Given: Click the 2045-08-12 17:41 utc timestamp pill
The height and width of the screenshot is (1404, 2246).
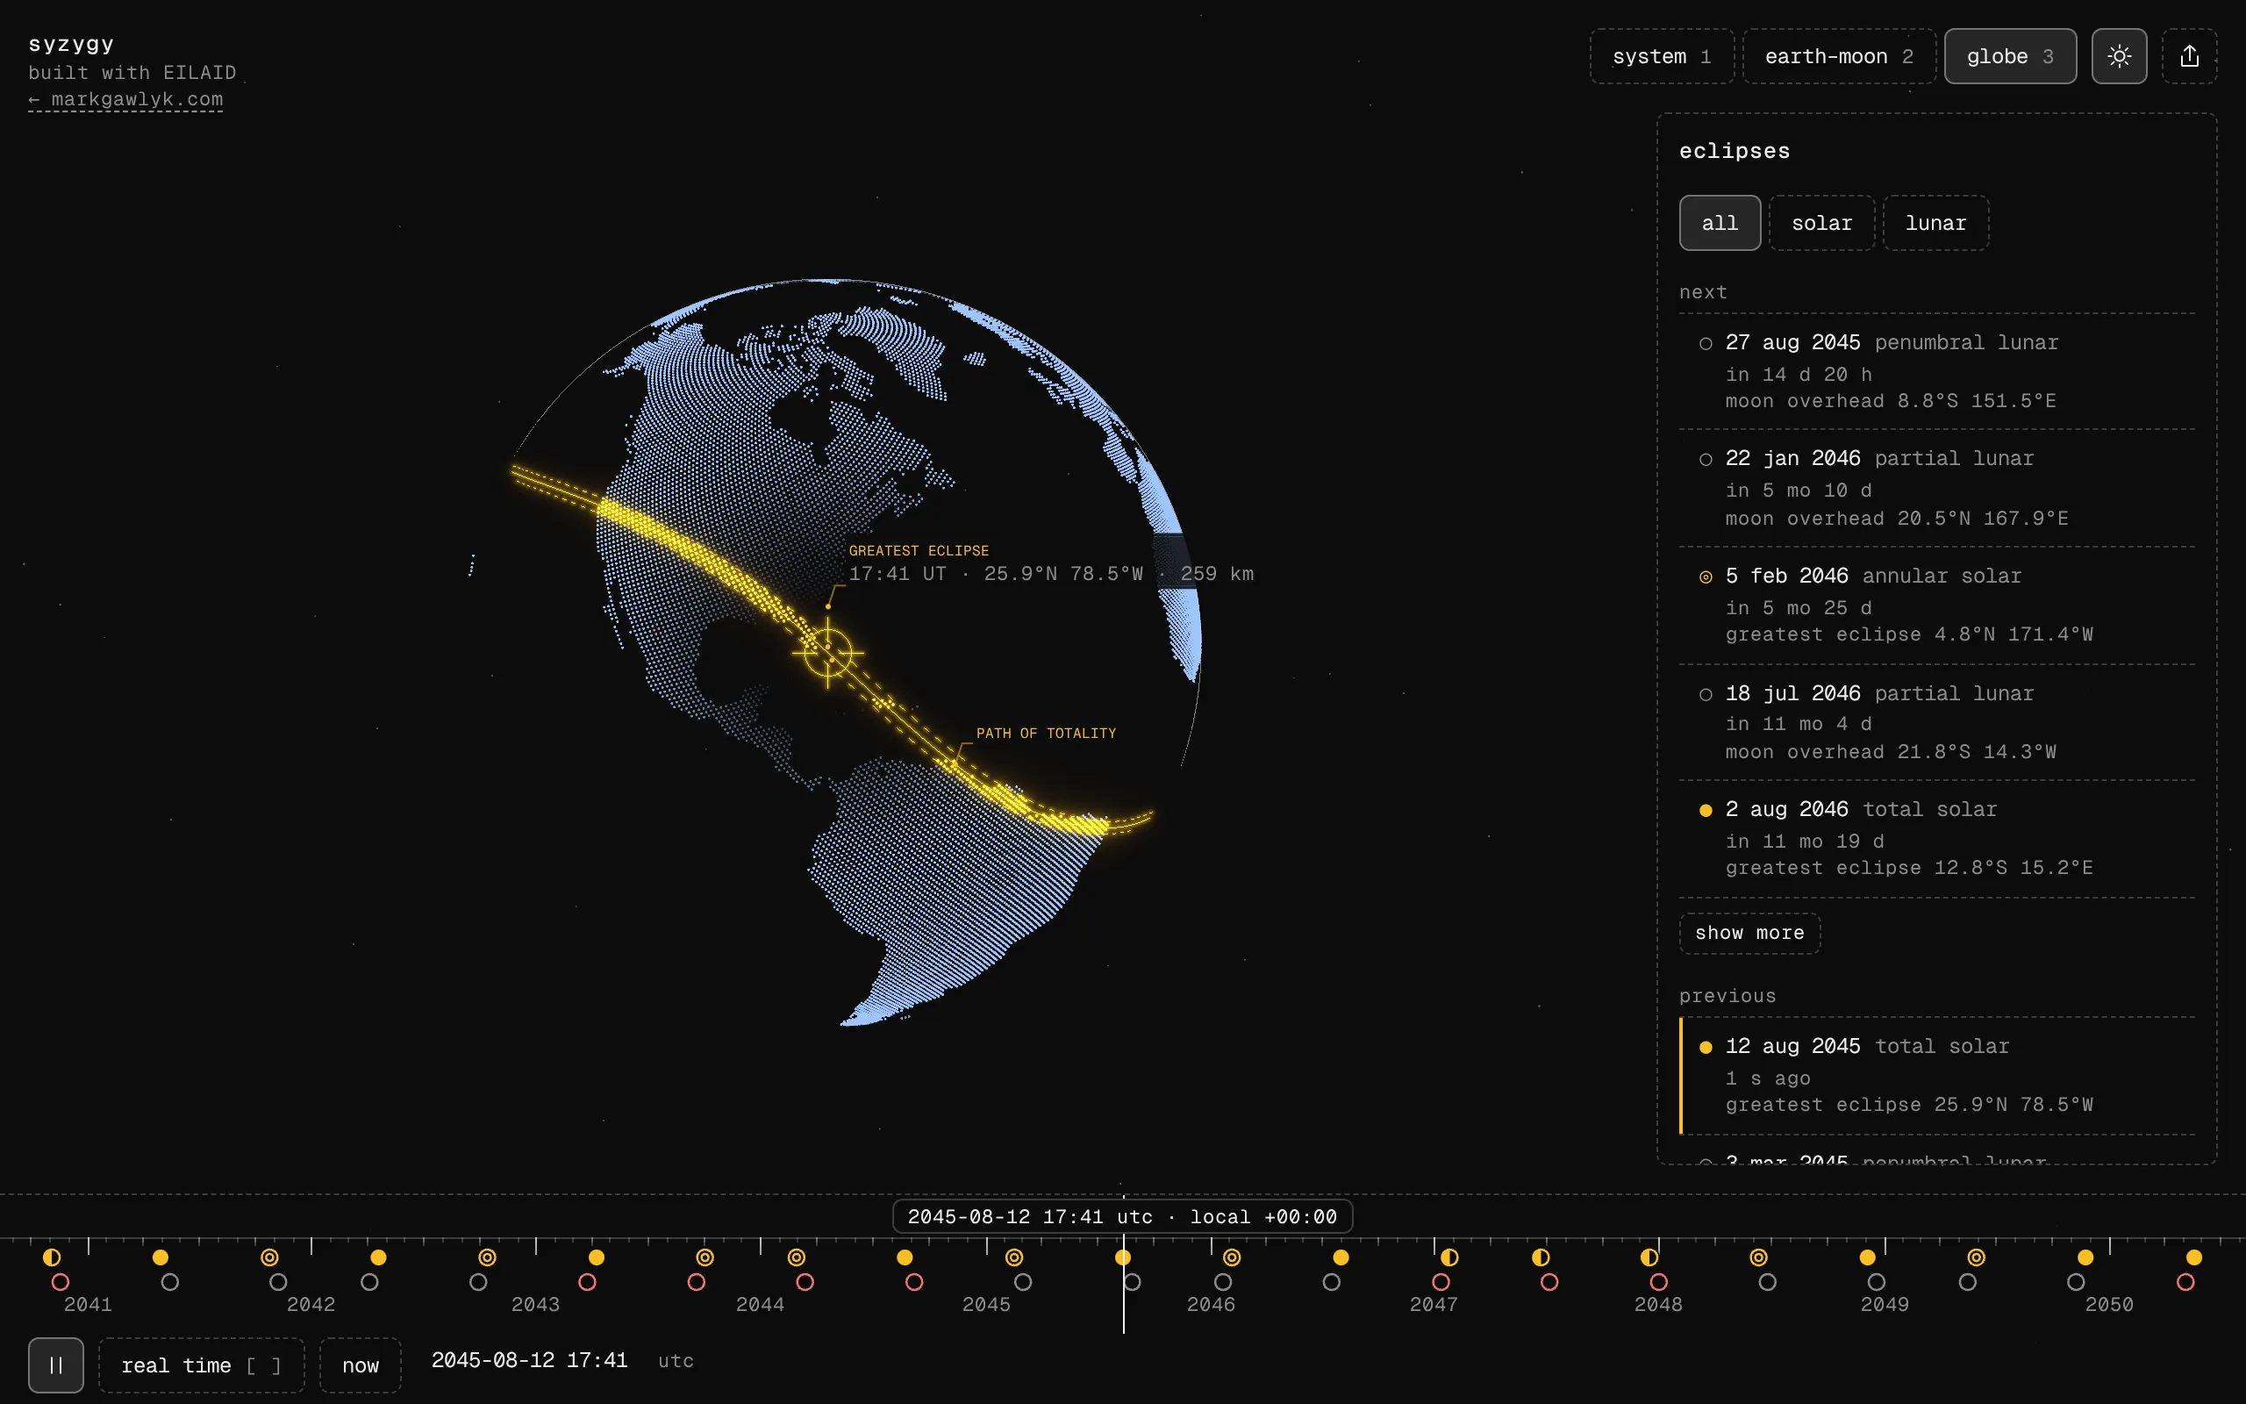Looking at the screenshot, I should [x=1122, y=1216].
